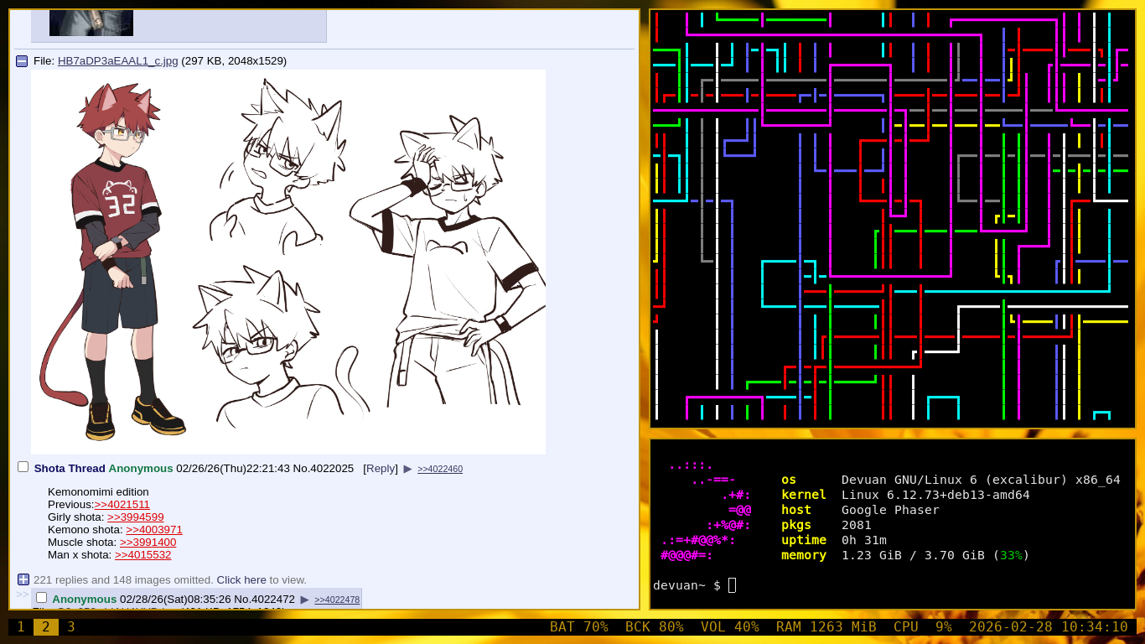Image resolution: width=1145 pixels, height=644 pixels.
Task: Click the kernel value 'Linux 6.12.73+deb13-amd64'
Action: point(935,495)
